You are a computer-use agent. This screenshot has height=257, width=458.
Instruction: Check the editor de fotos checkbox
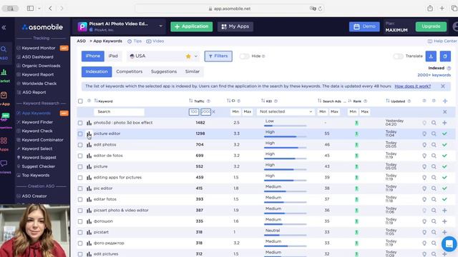(x=80, y=156)
